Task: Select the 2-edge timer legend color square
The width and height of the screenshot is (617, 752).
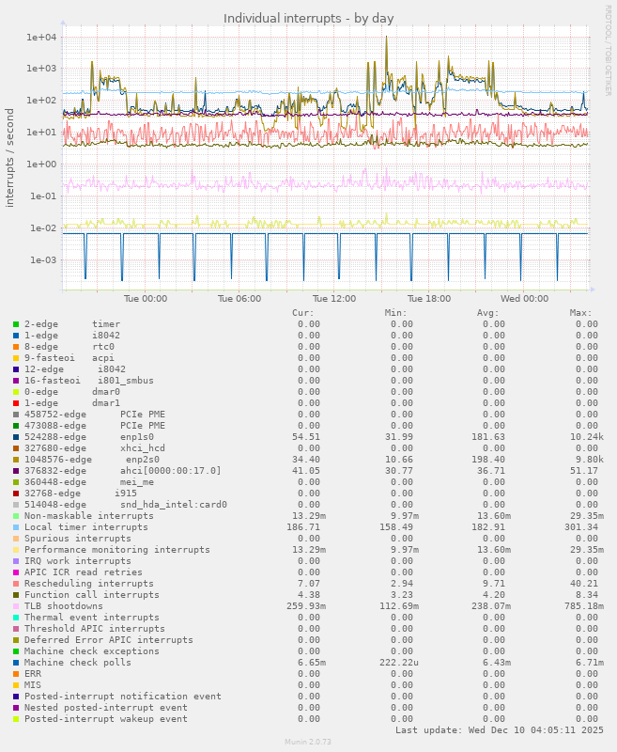Action: pos(16,324)
